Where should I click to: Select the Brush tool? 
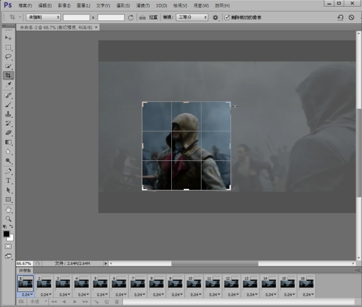tap(8, 105)
